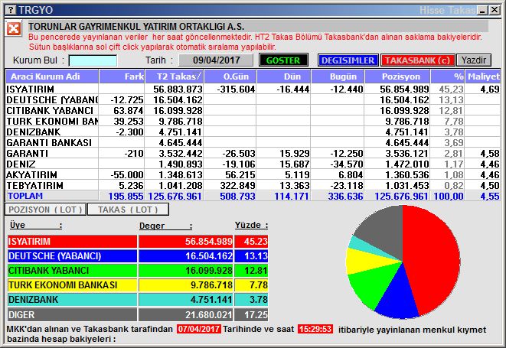Sort by Pozisyon column header
The height and width of the screenshot is (348, 506).
397,76
